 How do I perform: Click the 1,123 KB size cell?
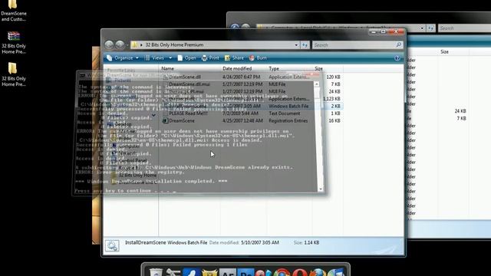click(x=331, y=99)
